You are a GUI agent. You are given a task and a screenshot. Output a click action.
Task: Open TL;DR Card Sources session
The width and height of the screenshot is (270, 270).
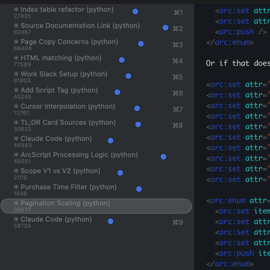(96, 126)
